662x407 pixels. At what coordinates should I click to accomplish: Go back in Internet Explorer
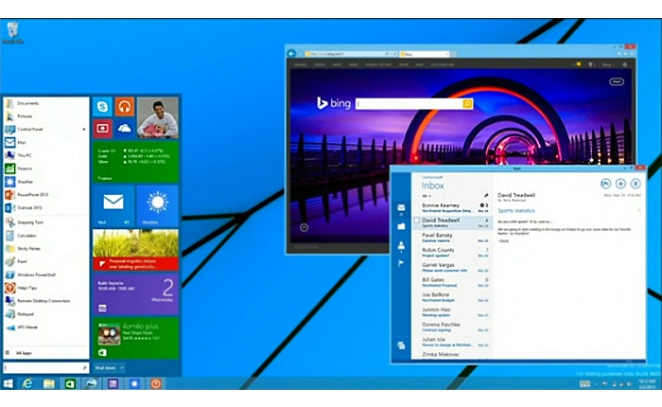click(x=291, y=53)
